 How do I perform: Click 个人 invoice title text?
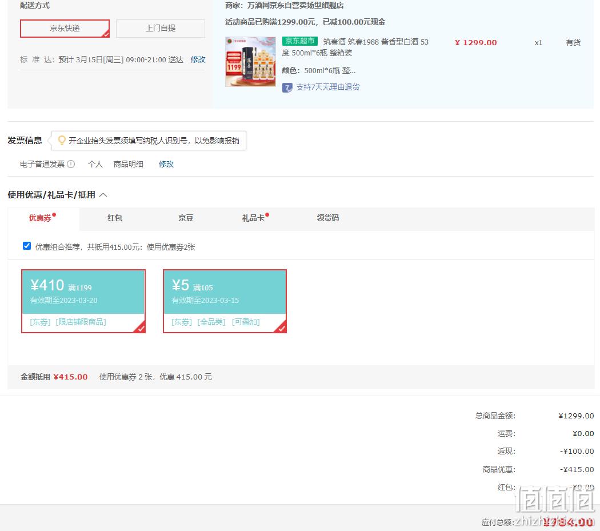pos(95,164)
